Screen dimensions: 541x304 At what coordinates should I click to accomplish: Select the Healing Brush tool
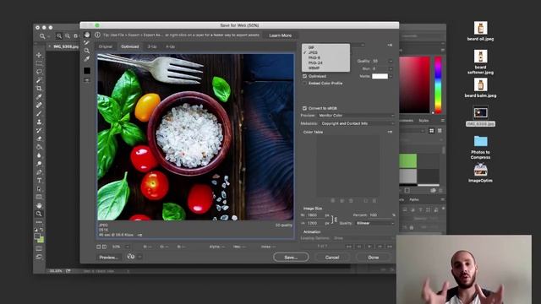pos(39,105)
